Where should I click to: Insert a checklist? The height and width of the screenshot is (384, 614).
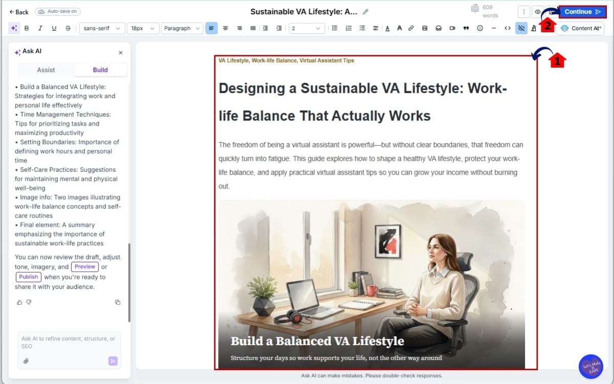tap(362, 28)
